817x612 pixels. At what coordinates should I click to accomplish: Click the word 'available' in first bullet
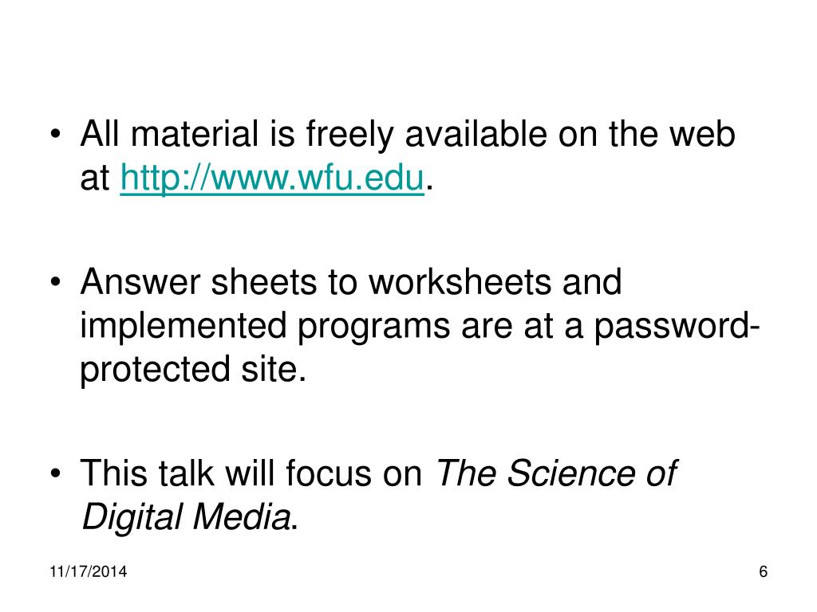coord(476,134)
